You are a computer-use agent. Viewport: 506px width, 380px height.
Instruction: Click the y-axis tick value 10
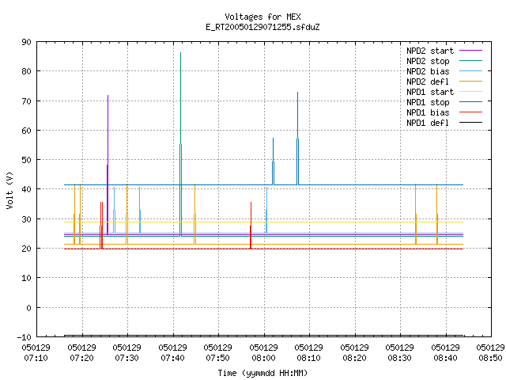(x=26, y=278)
